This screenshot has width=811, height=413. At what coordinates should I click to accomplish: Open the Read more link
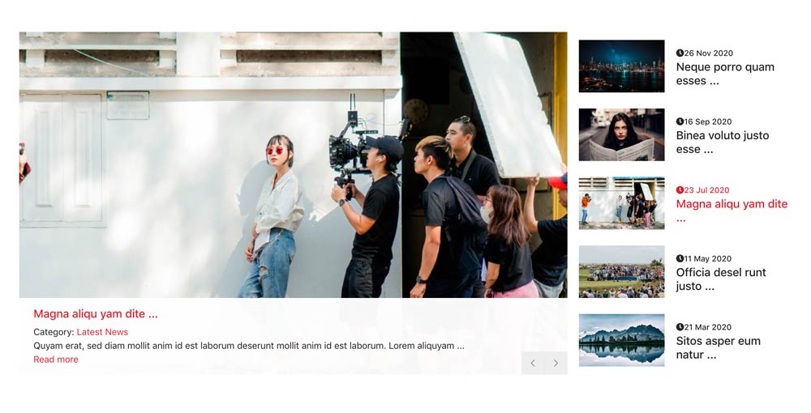[56, 360]
